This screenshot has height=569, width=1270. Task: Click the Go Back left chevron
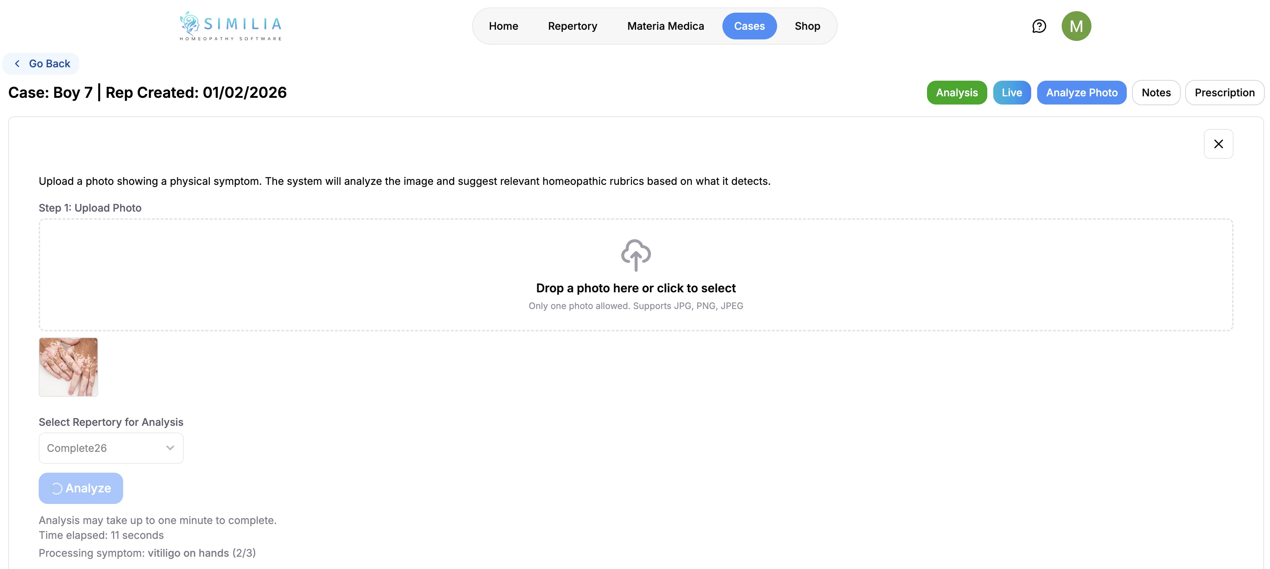(18, 64)
